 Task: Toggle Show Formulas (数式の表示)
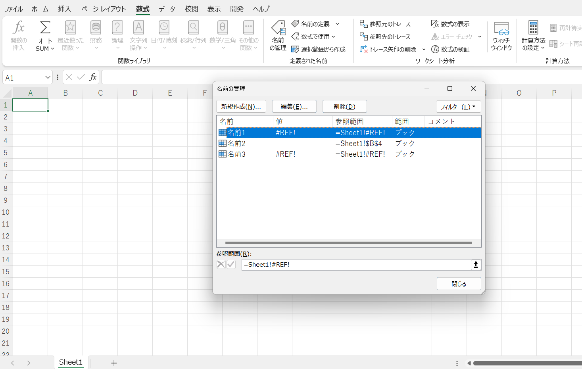click(450, 24)
